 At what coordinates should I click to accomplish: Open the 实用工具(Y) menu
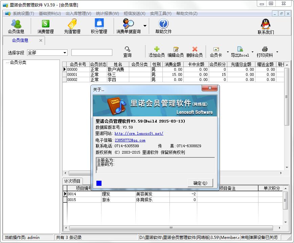[x=161, y=14]
